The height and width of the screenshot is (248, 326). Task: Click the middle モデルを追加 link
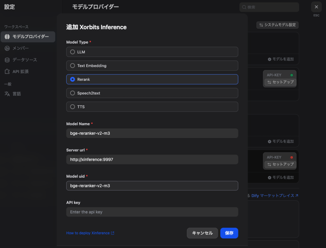(281, 141)
